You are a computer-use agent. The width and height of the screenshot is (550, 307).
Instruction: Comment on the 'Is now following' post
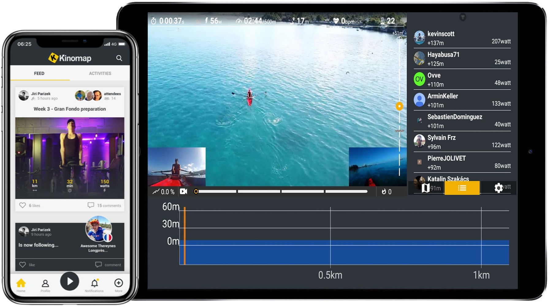[x=108, y=265]
